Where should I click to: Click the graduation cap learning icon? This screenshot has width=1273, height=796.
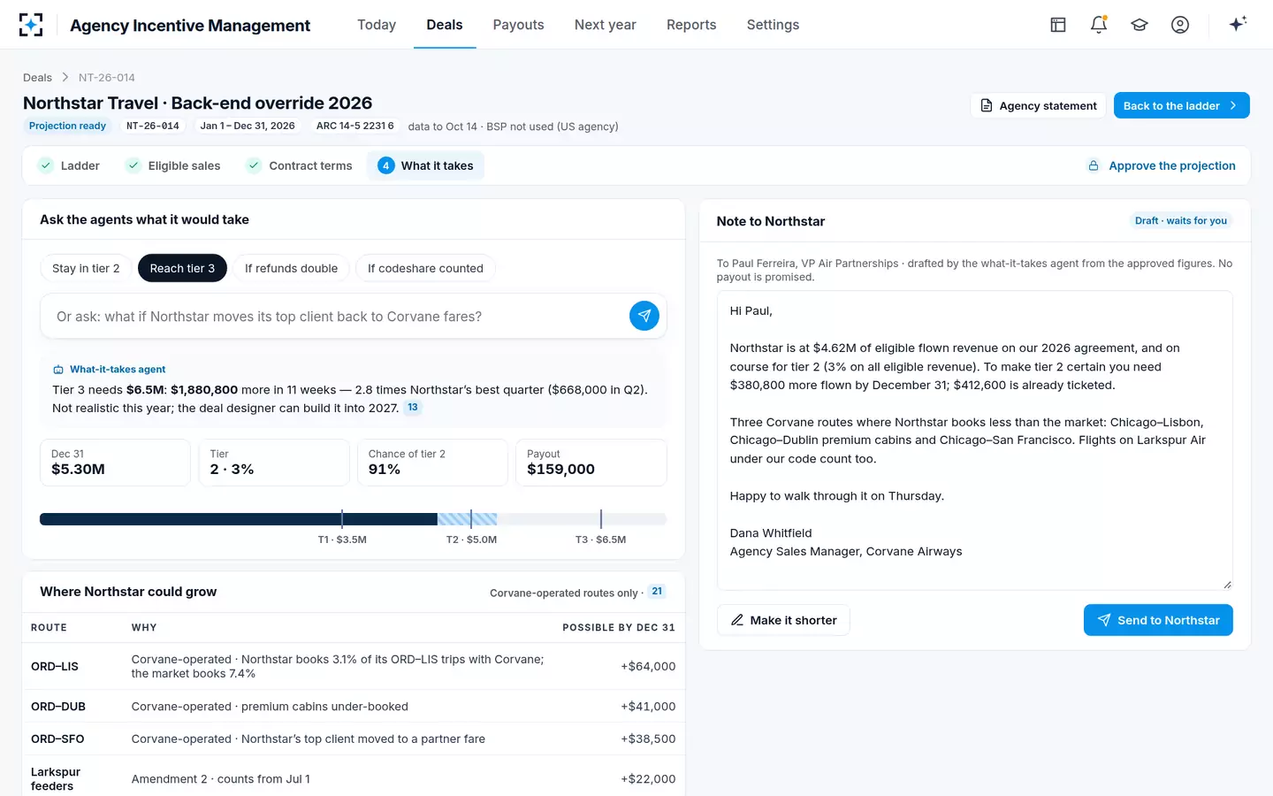(x=1140, y=25)
